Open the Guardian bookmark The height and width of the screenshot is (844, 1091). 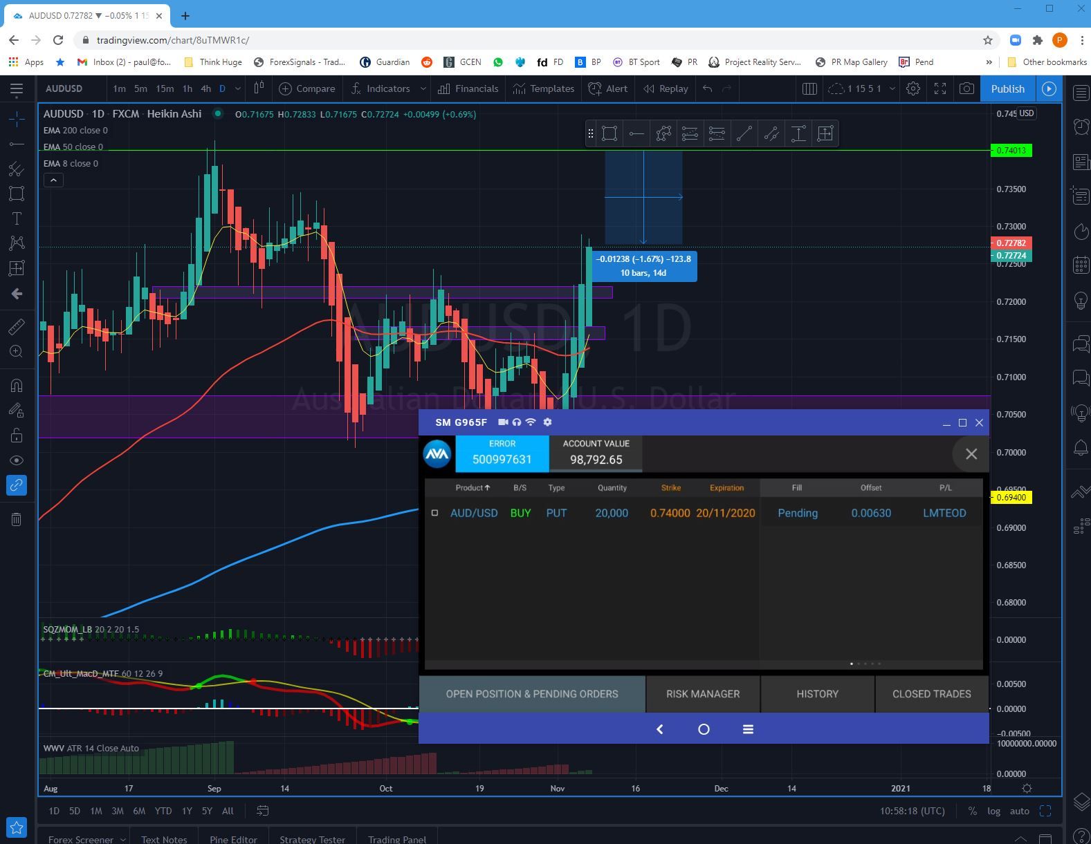point(385,62)
